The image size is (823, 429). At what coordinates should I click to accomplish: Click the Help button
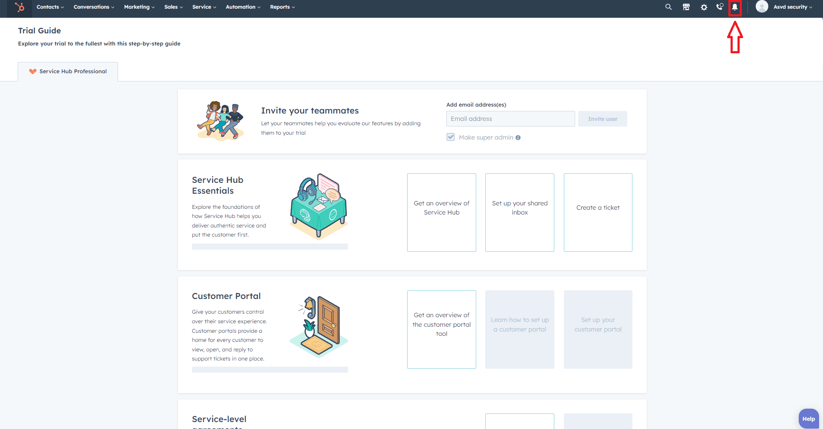click(809, 419)
